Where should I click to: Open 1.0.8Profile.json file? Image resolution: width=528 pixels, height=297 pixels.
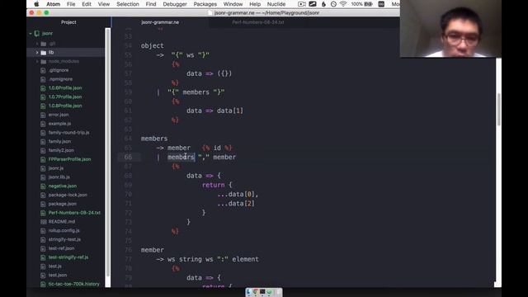coord(65,106)
